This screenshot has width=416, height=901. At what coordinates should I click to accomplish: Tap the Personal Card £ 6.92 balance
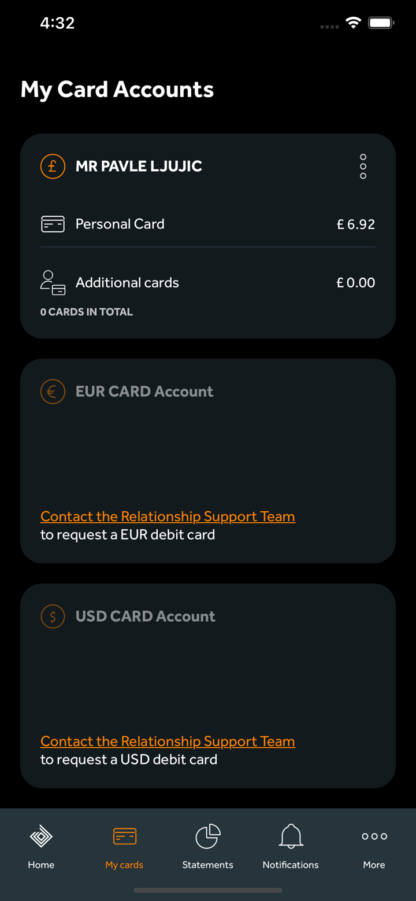[x=356, y=224]
